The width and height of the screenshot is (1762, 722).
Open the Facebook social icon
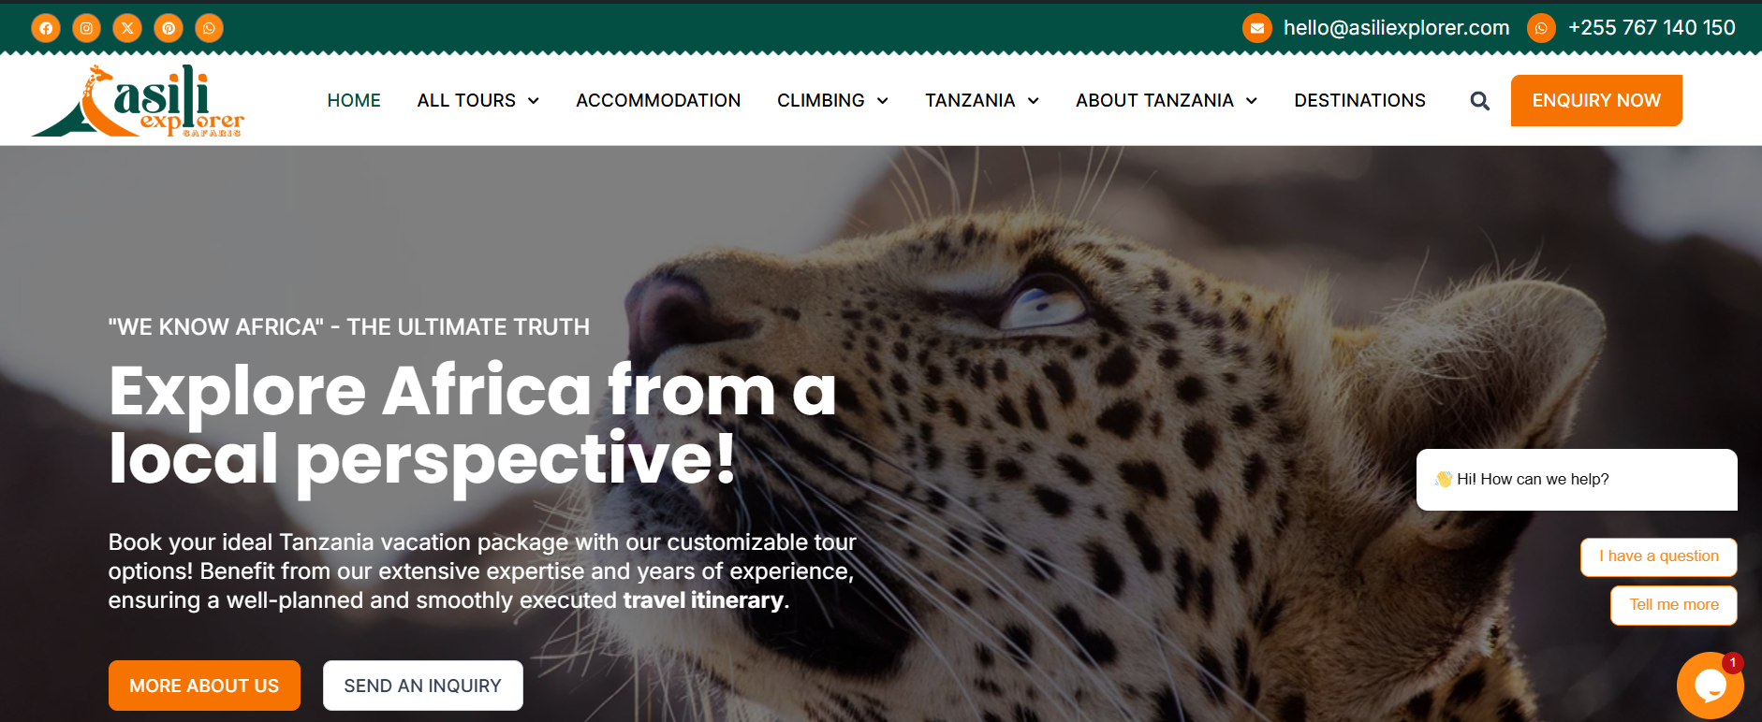pyautogui.click(x=46, y=28)
